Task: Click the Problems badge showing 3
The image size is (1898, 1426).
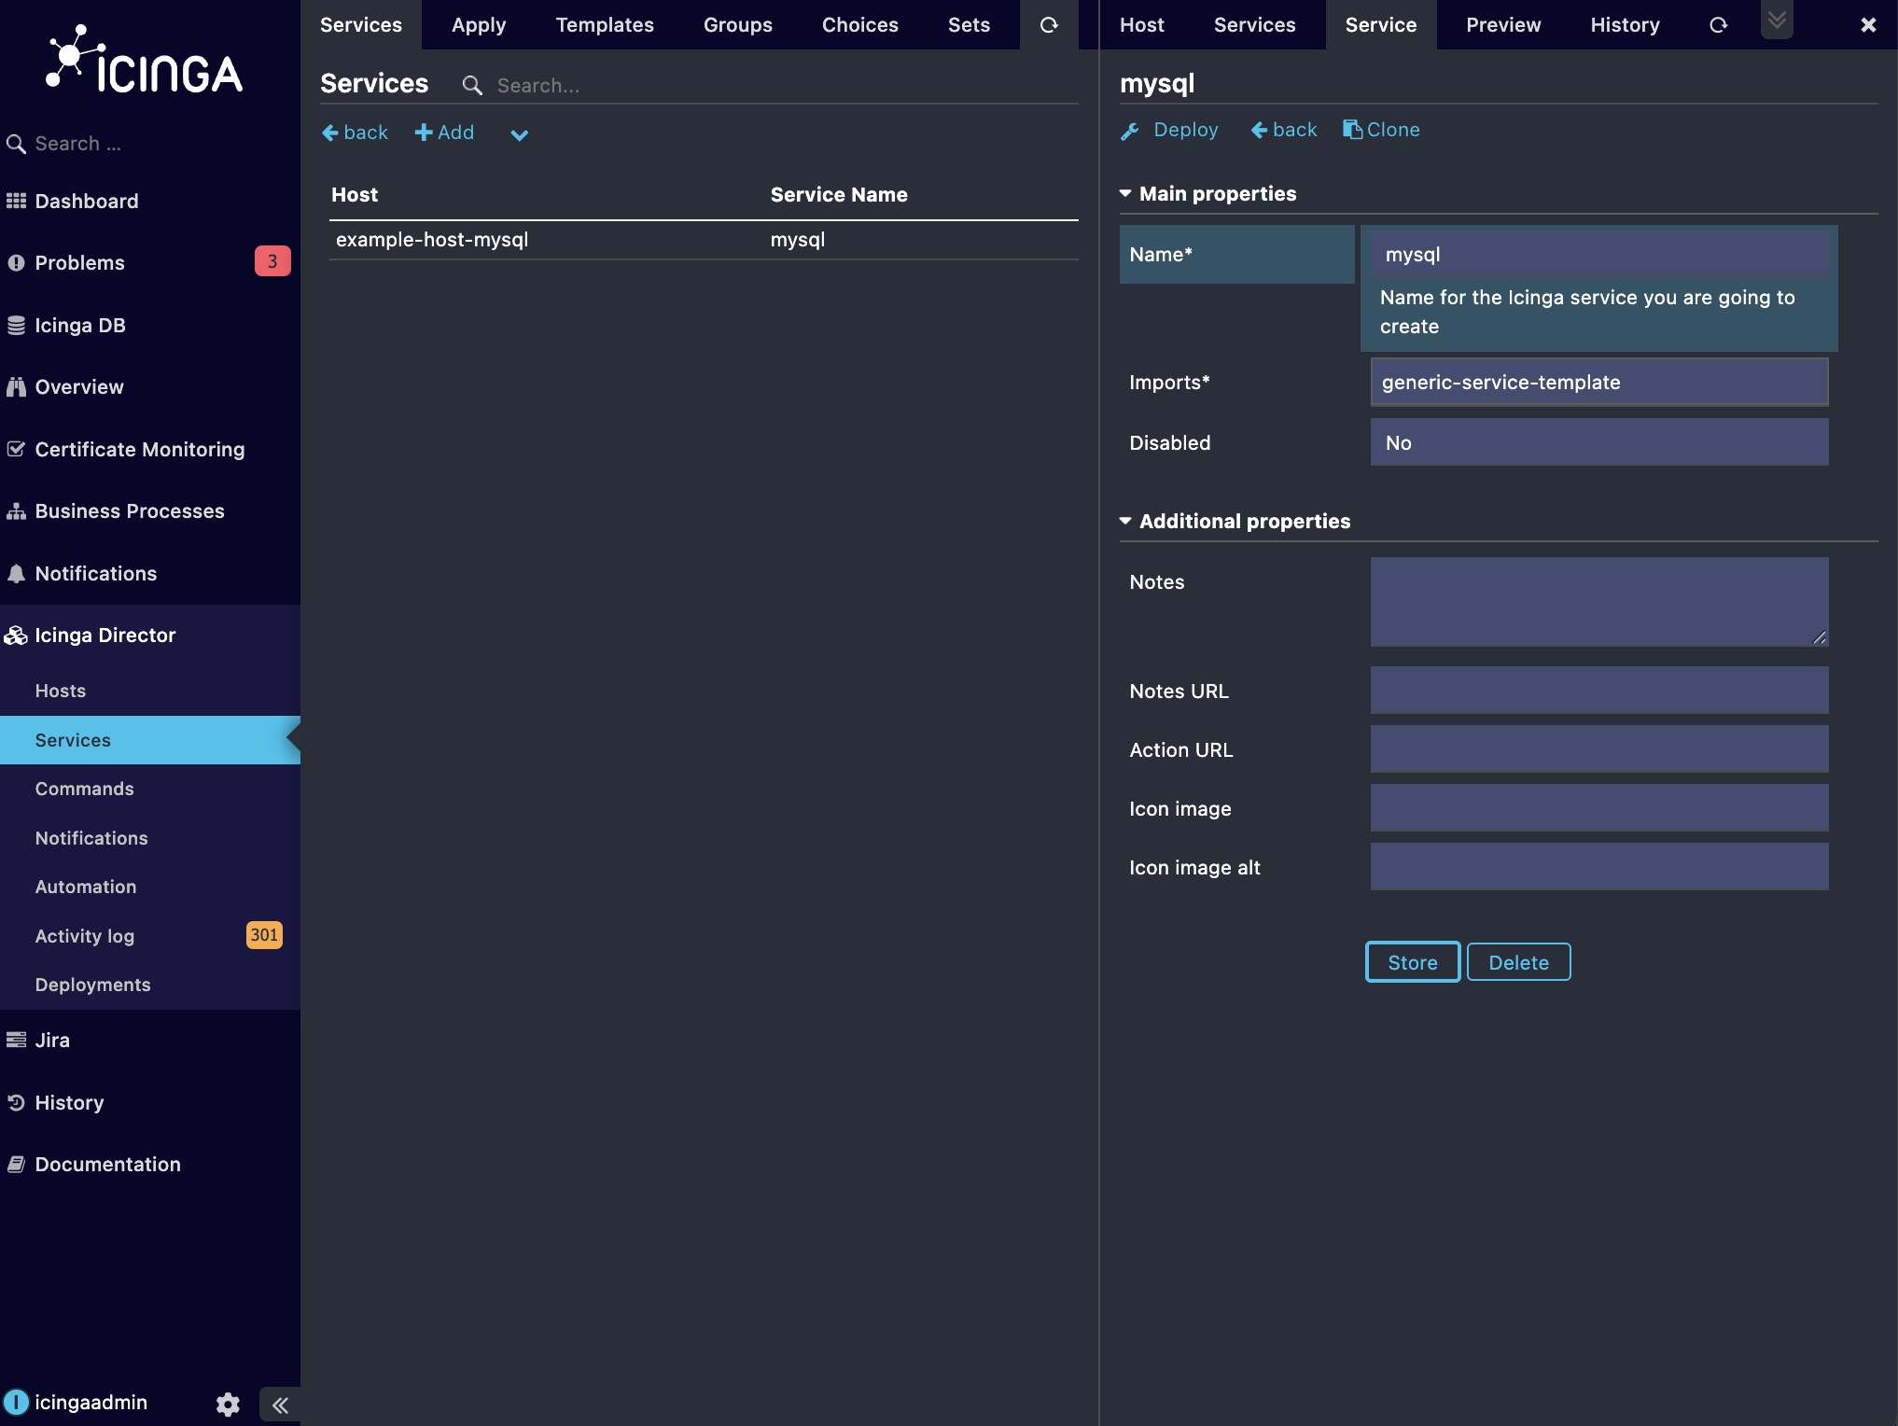Action: [x=272, y=261]
